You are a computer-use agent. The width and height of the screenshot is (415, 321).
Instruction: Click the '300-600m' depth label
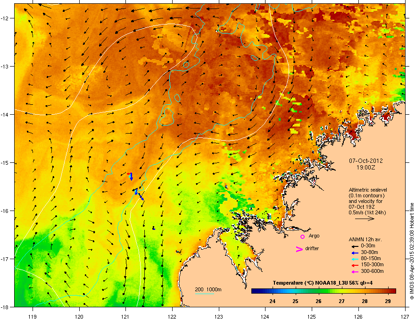372,271
